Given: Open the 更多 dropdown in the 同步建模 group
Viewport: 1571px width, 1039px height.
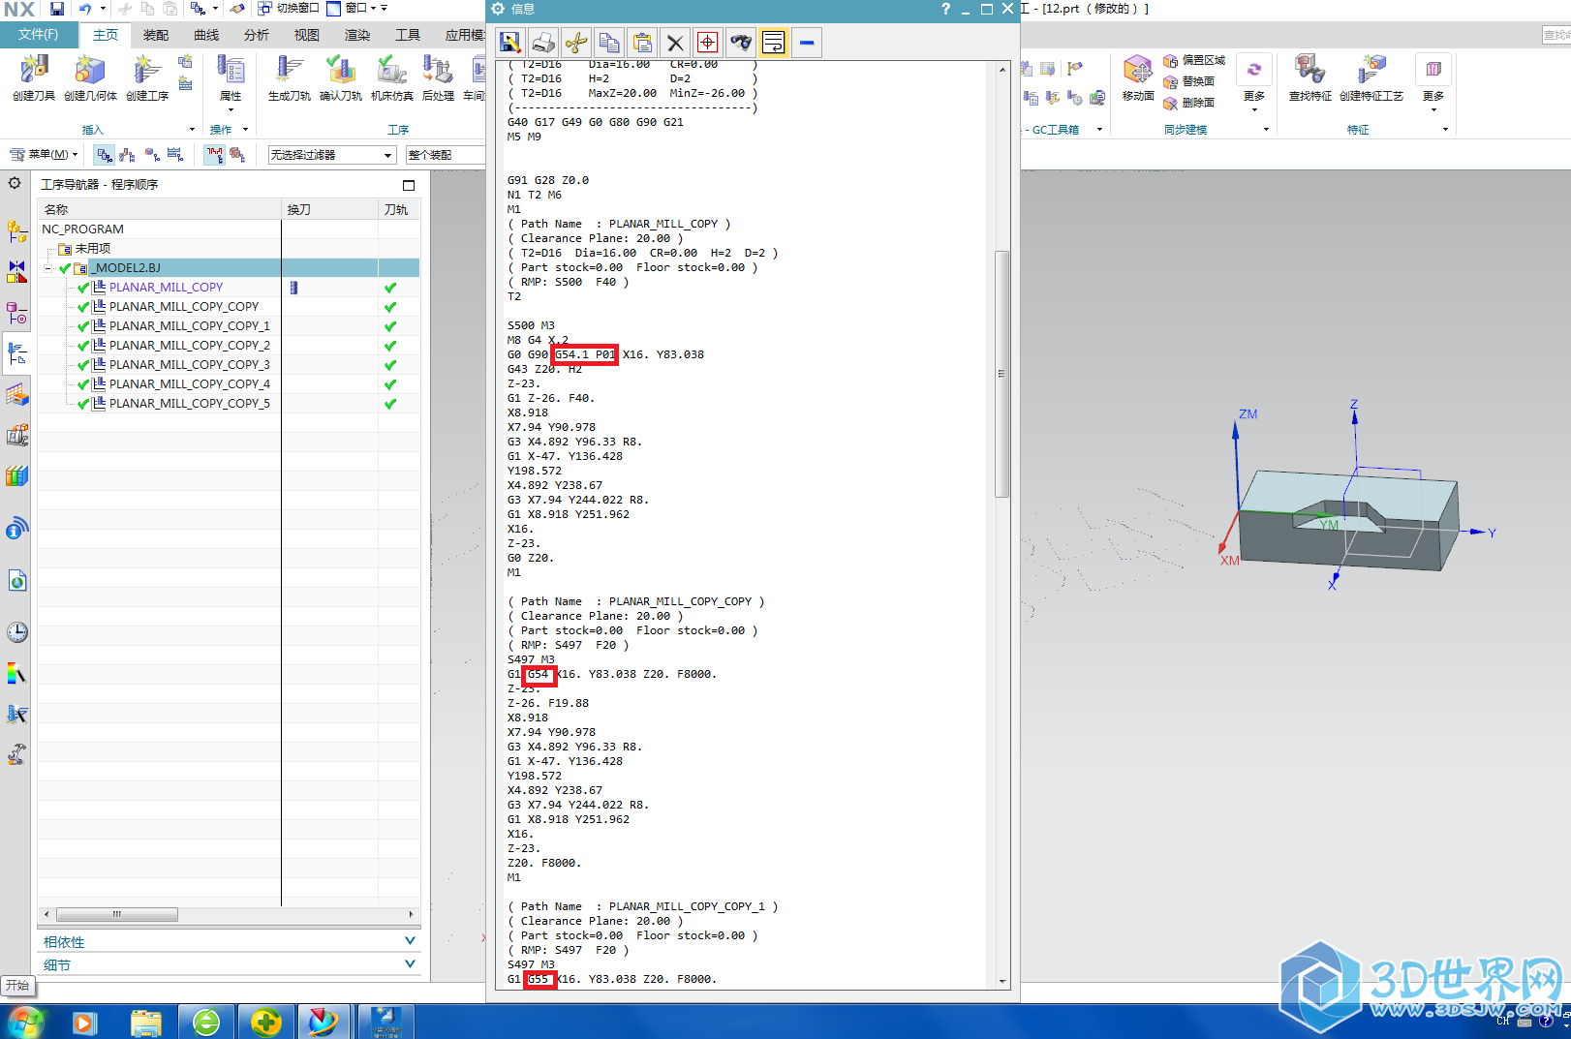Looking at the screenshot, I should tap(1254, 84).
